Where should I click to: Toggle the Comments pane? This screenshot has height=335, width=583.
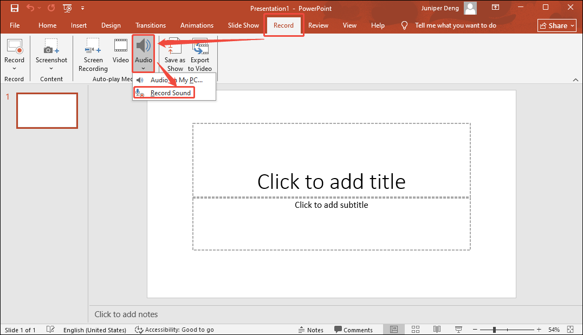point(354,329)
